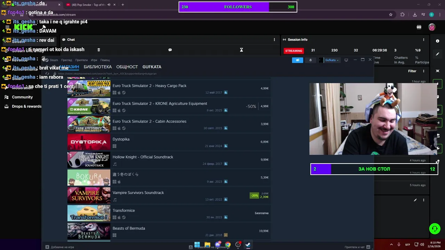This screenshot has width=445, height=250.
Task: Click the Kick user avatar top right
Action: tap(432, 27)
